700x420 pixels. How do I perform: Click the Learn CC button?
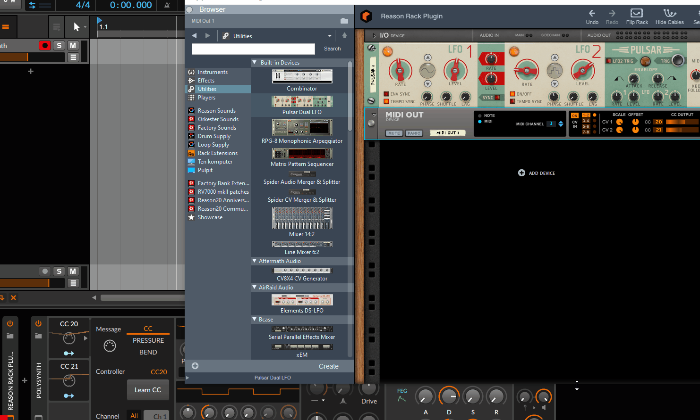148,390
